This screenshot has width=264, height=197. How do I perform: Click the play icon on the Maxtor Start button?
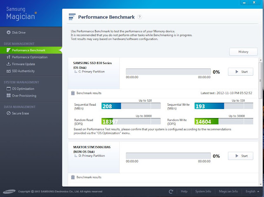[x=237, y=156]
